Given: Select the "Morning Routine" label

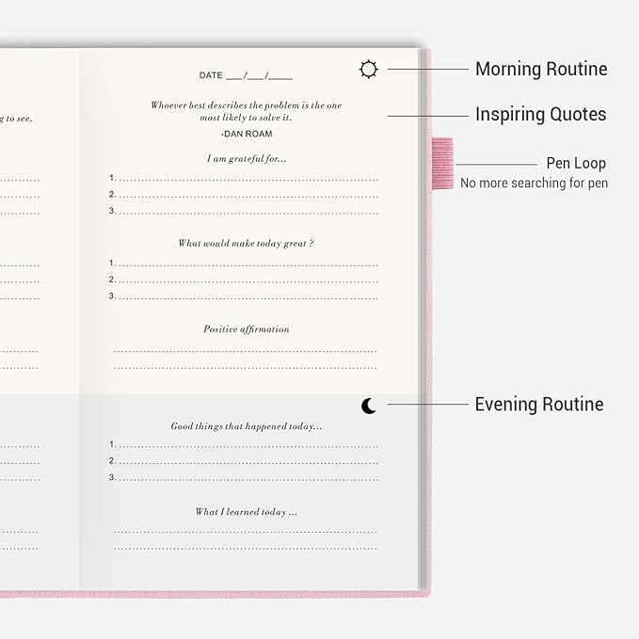Looking at the screenshot, I should tap(540, 69).
